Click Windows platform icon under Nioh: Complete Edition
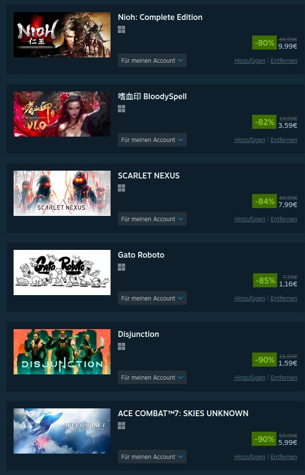 [122, 29]
